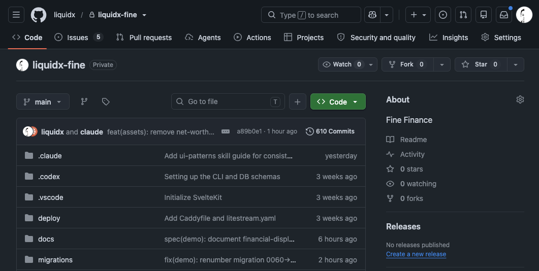
Task: Switch to the Projects tab
Action: [x=304, y=38]
